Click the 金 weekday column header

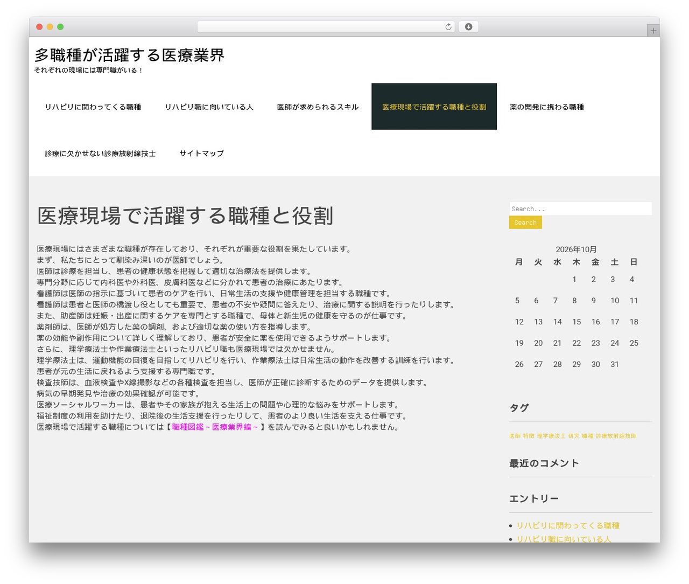pyautogui.click(x=595, y=262)
